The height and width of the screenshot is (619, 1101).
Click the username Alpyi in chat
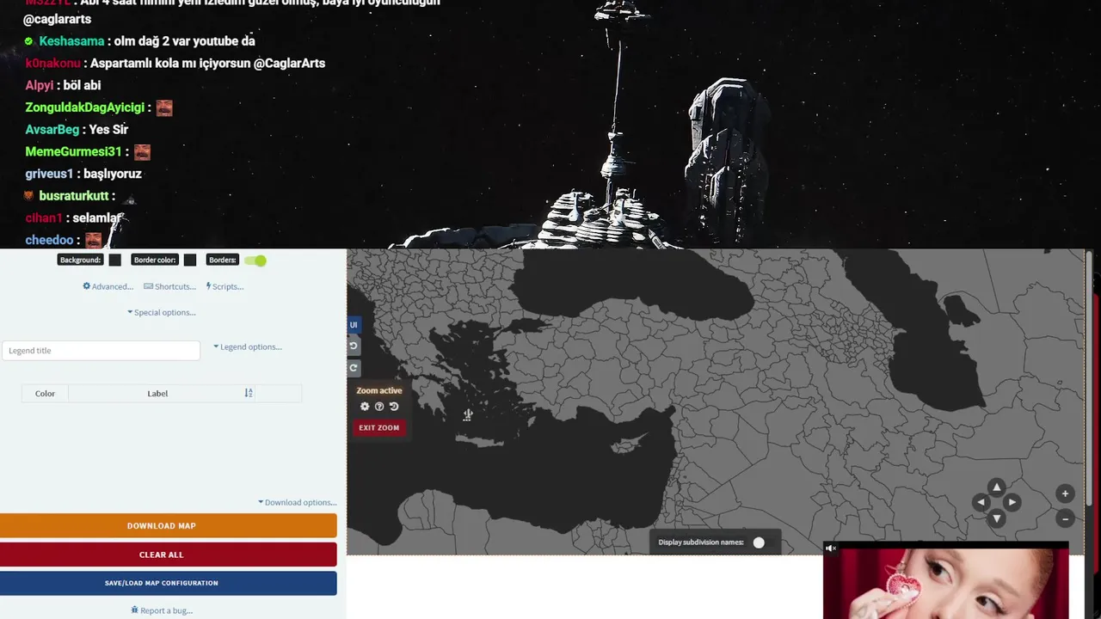click(40, 85)
